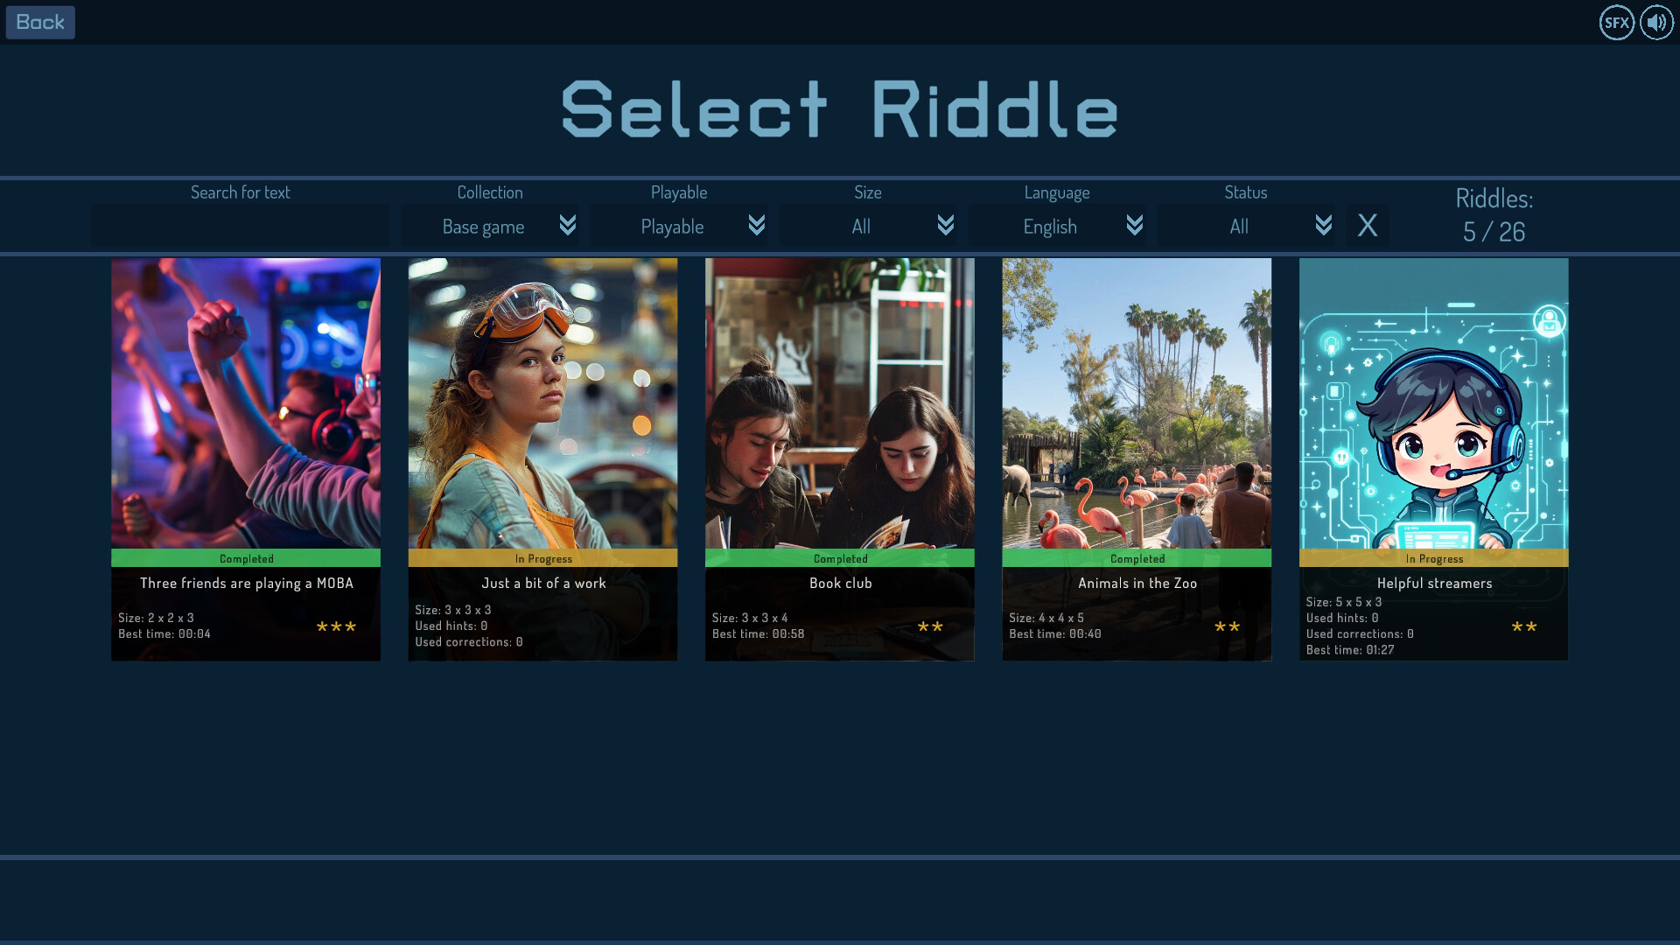Open the Book club riddle card
This screenshot has height=945, width=1680.
click(840, 402)
